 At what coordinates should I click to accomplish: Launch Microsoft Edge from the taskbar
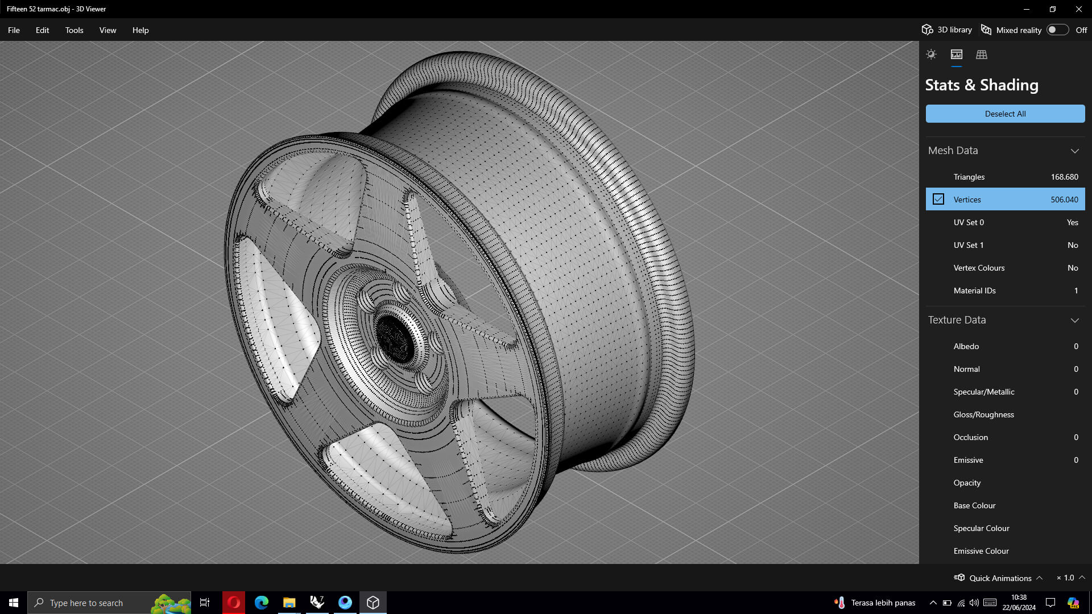(261, 603)
